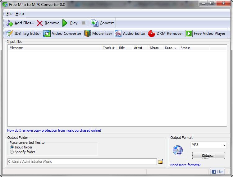233x177 pixels.
Task: Click the Title column header
Action: [124, 48]
